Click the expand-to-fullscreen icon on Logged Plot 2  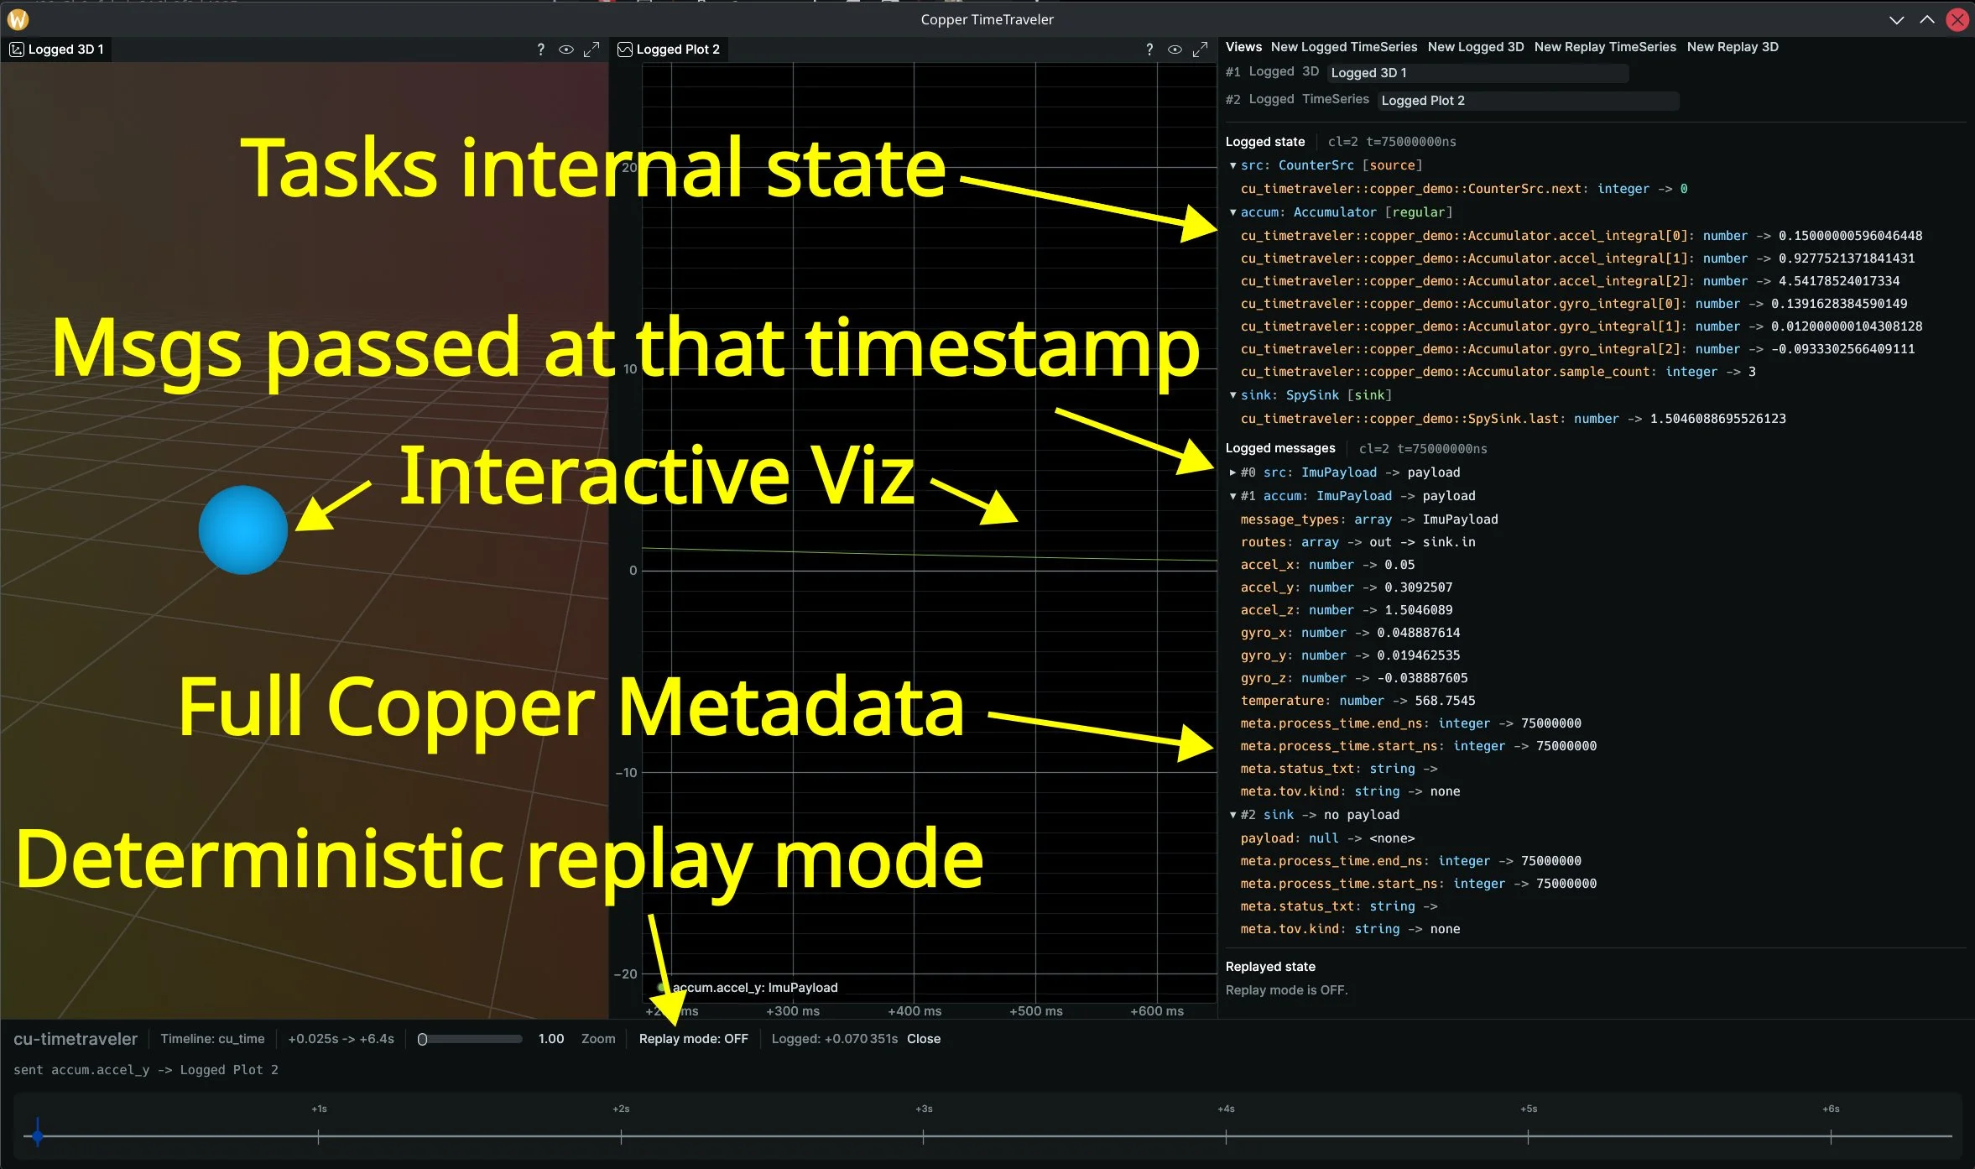pos(1200,49)
